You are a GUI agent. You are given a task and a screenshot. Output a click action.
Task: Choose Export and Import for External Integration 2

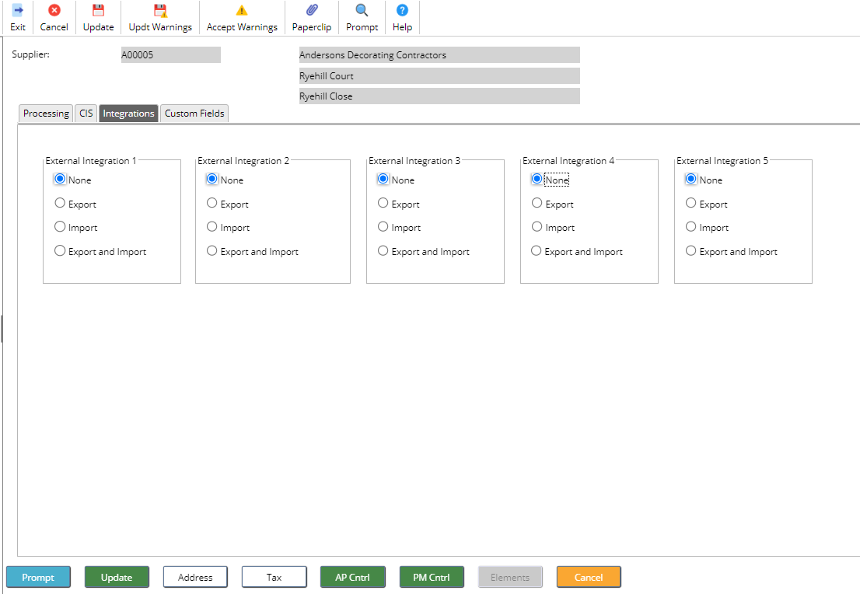[x=212, y=250]
